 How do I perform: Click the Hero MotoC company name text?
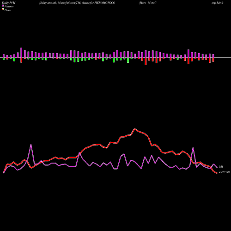click(x=148, y=3)
